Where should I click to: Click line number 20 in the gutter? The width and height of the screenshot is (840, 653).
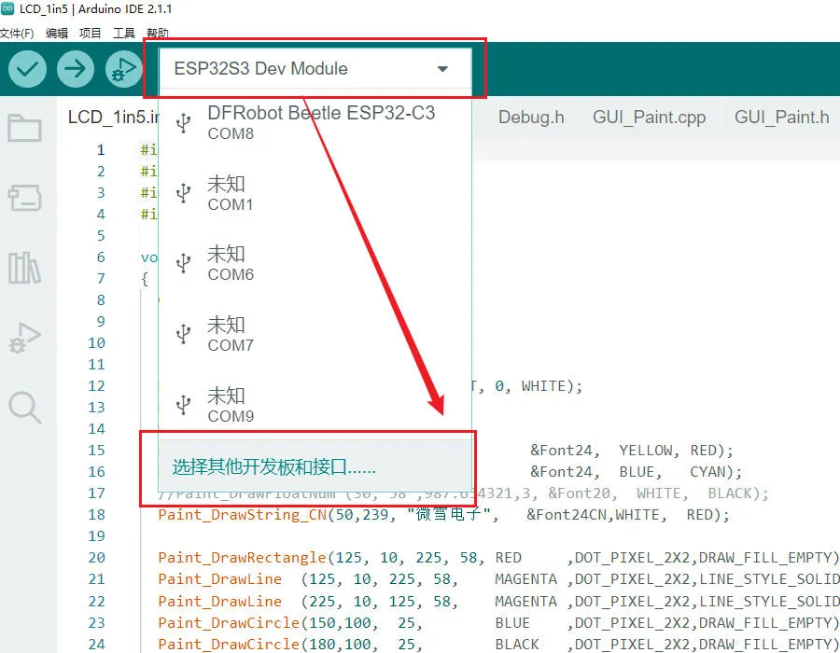96,558
